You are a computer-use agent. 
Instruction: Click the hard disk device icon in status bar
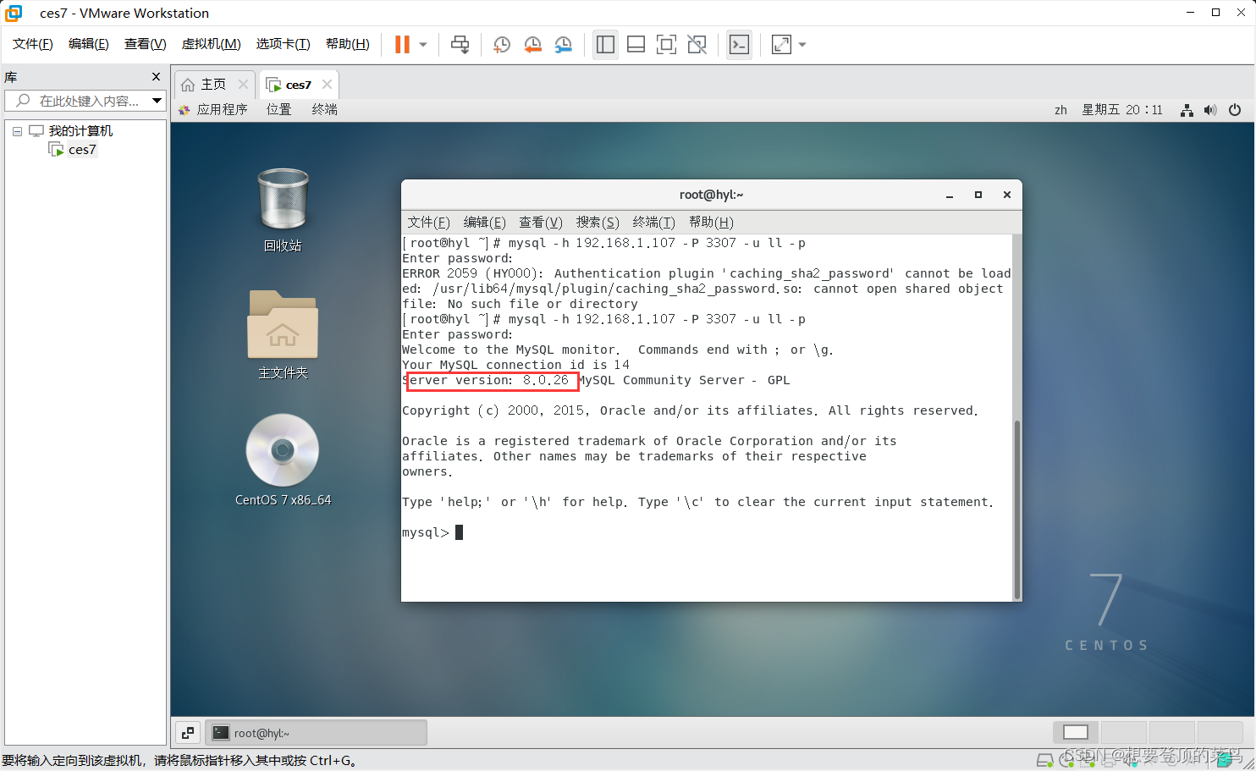[x=1045, y=760]
